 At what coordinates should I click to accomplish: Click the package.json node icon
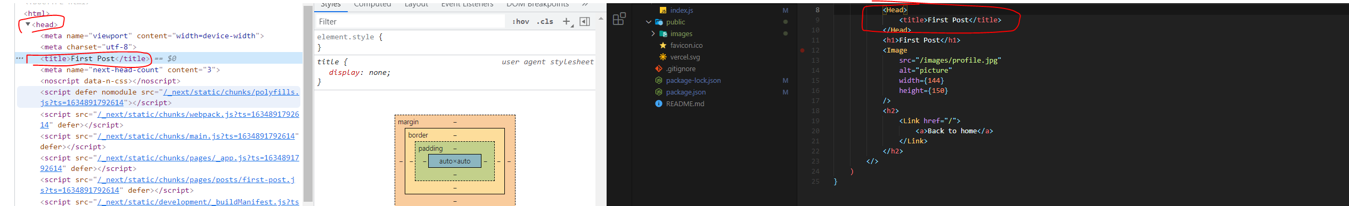point(659,92)
